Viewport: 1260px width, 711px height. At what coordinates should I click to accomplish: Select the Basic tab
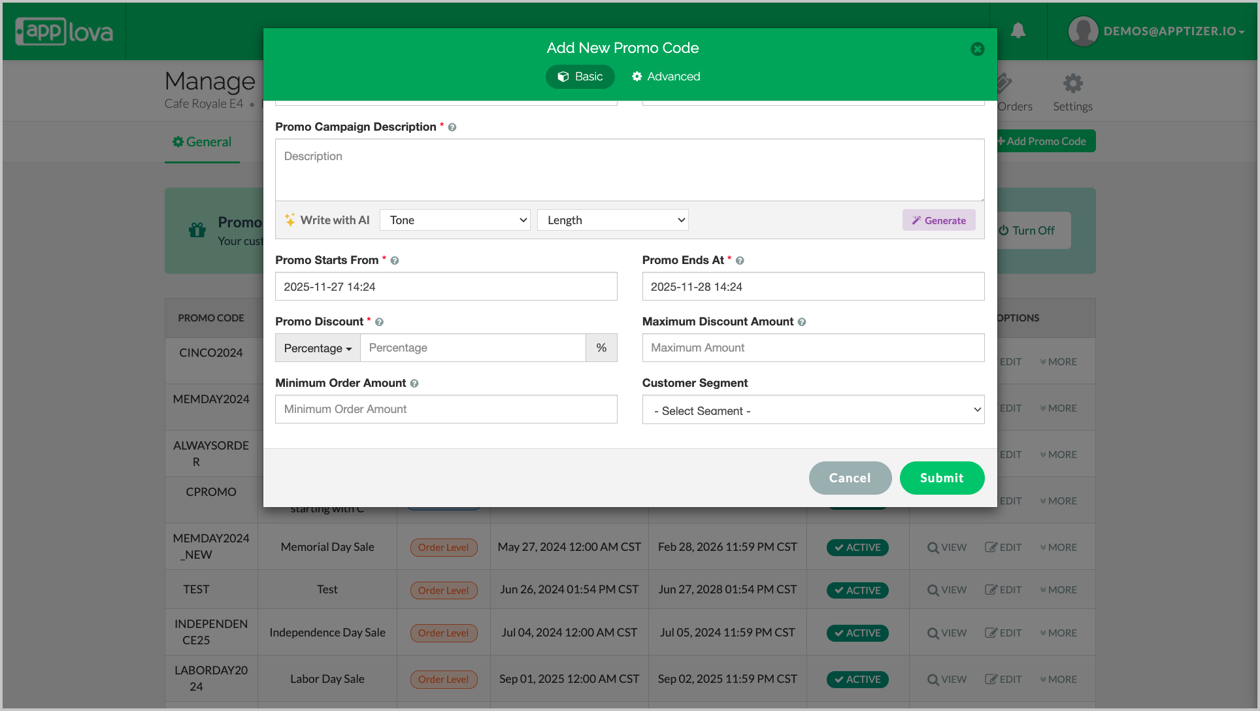tap(580, 76)
